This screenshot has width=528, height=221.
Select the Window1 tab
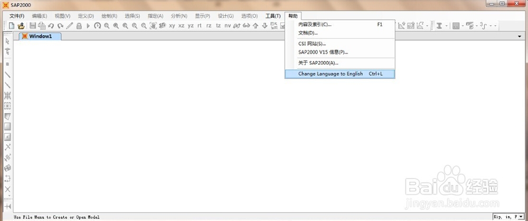40,36
